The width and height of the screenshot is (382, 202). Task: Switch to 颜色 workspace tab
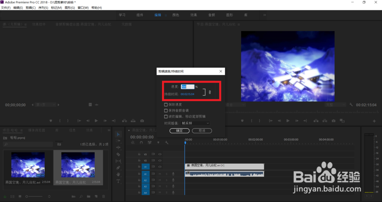[x=176, y=15]
